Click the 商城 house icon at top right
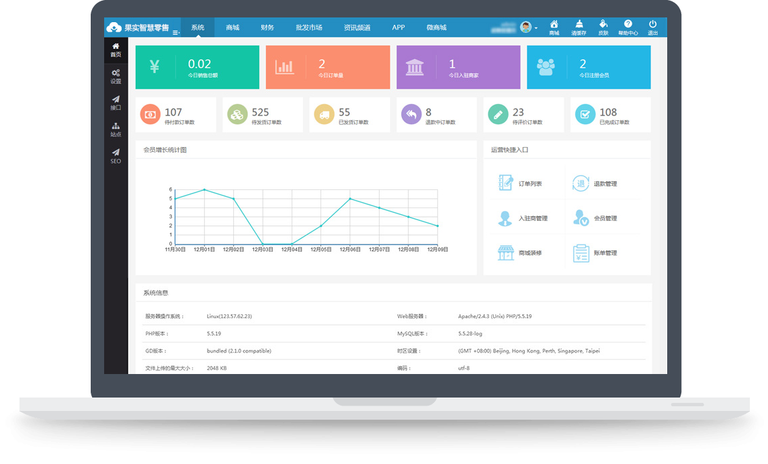This screenshot has width=768, height=464. (554, 28)
